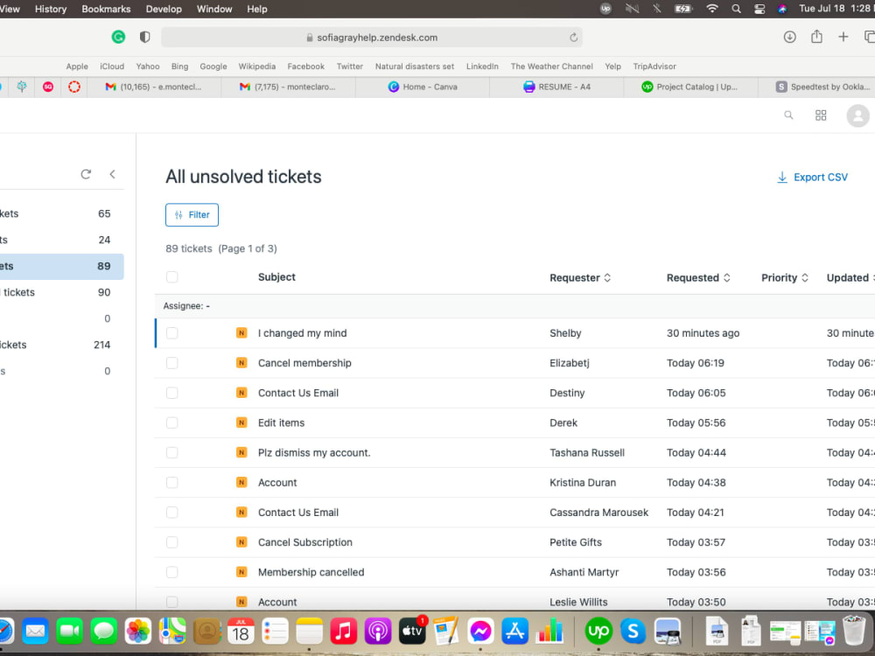Open Zendesk search magnifier icon
This screenshot has height=656, width=875.
coord(788,115)
